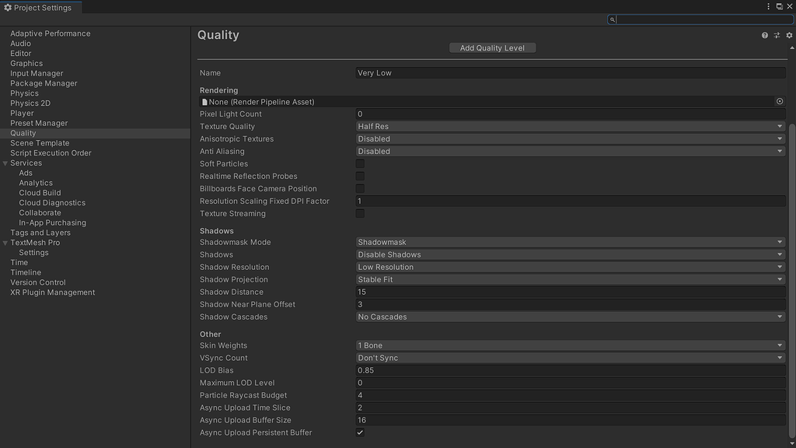Enable the Soft Particles checkbox

click(x=360, y=164)
